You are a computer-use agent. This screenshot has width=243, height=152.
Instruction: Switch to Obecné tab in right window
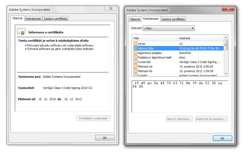(135, 19)
